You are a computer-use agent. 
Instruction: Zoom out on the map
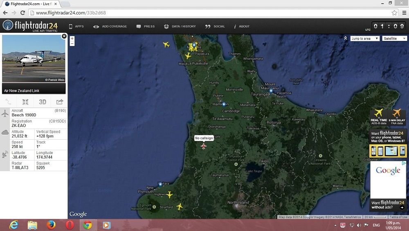72,43
